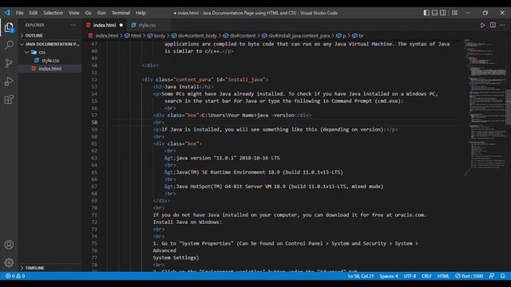Open the Terminal menu
Screen dimensions: 511x287
[121, 13]
